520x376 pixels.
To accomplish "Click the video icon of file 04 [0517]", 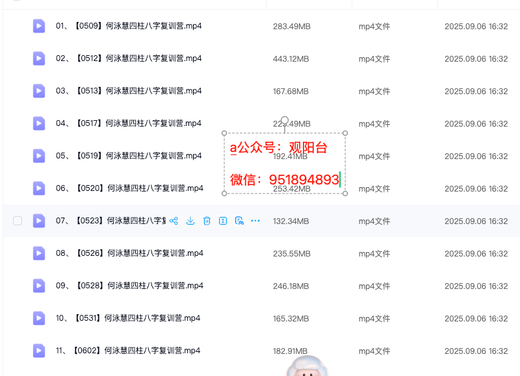I will point(39,123).
